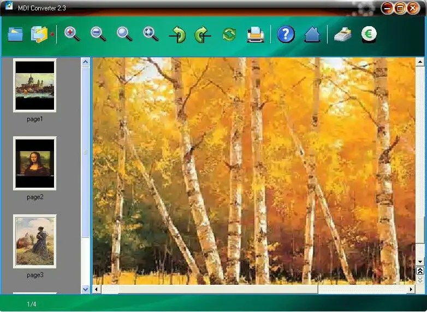The height and width of the screenshot is (312, 427).
Task: Jump to next page double-down chevron
Action: [420, 280]
